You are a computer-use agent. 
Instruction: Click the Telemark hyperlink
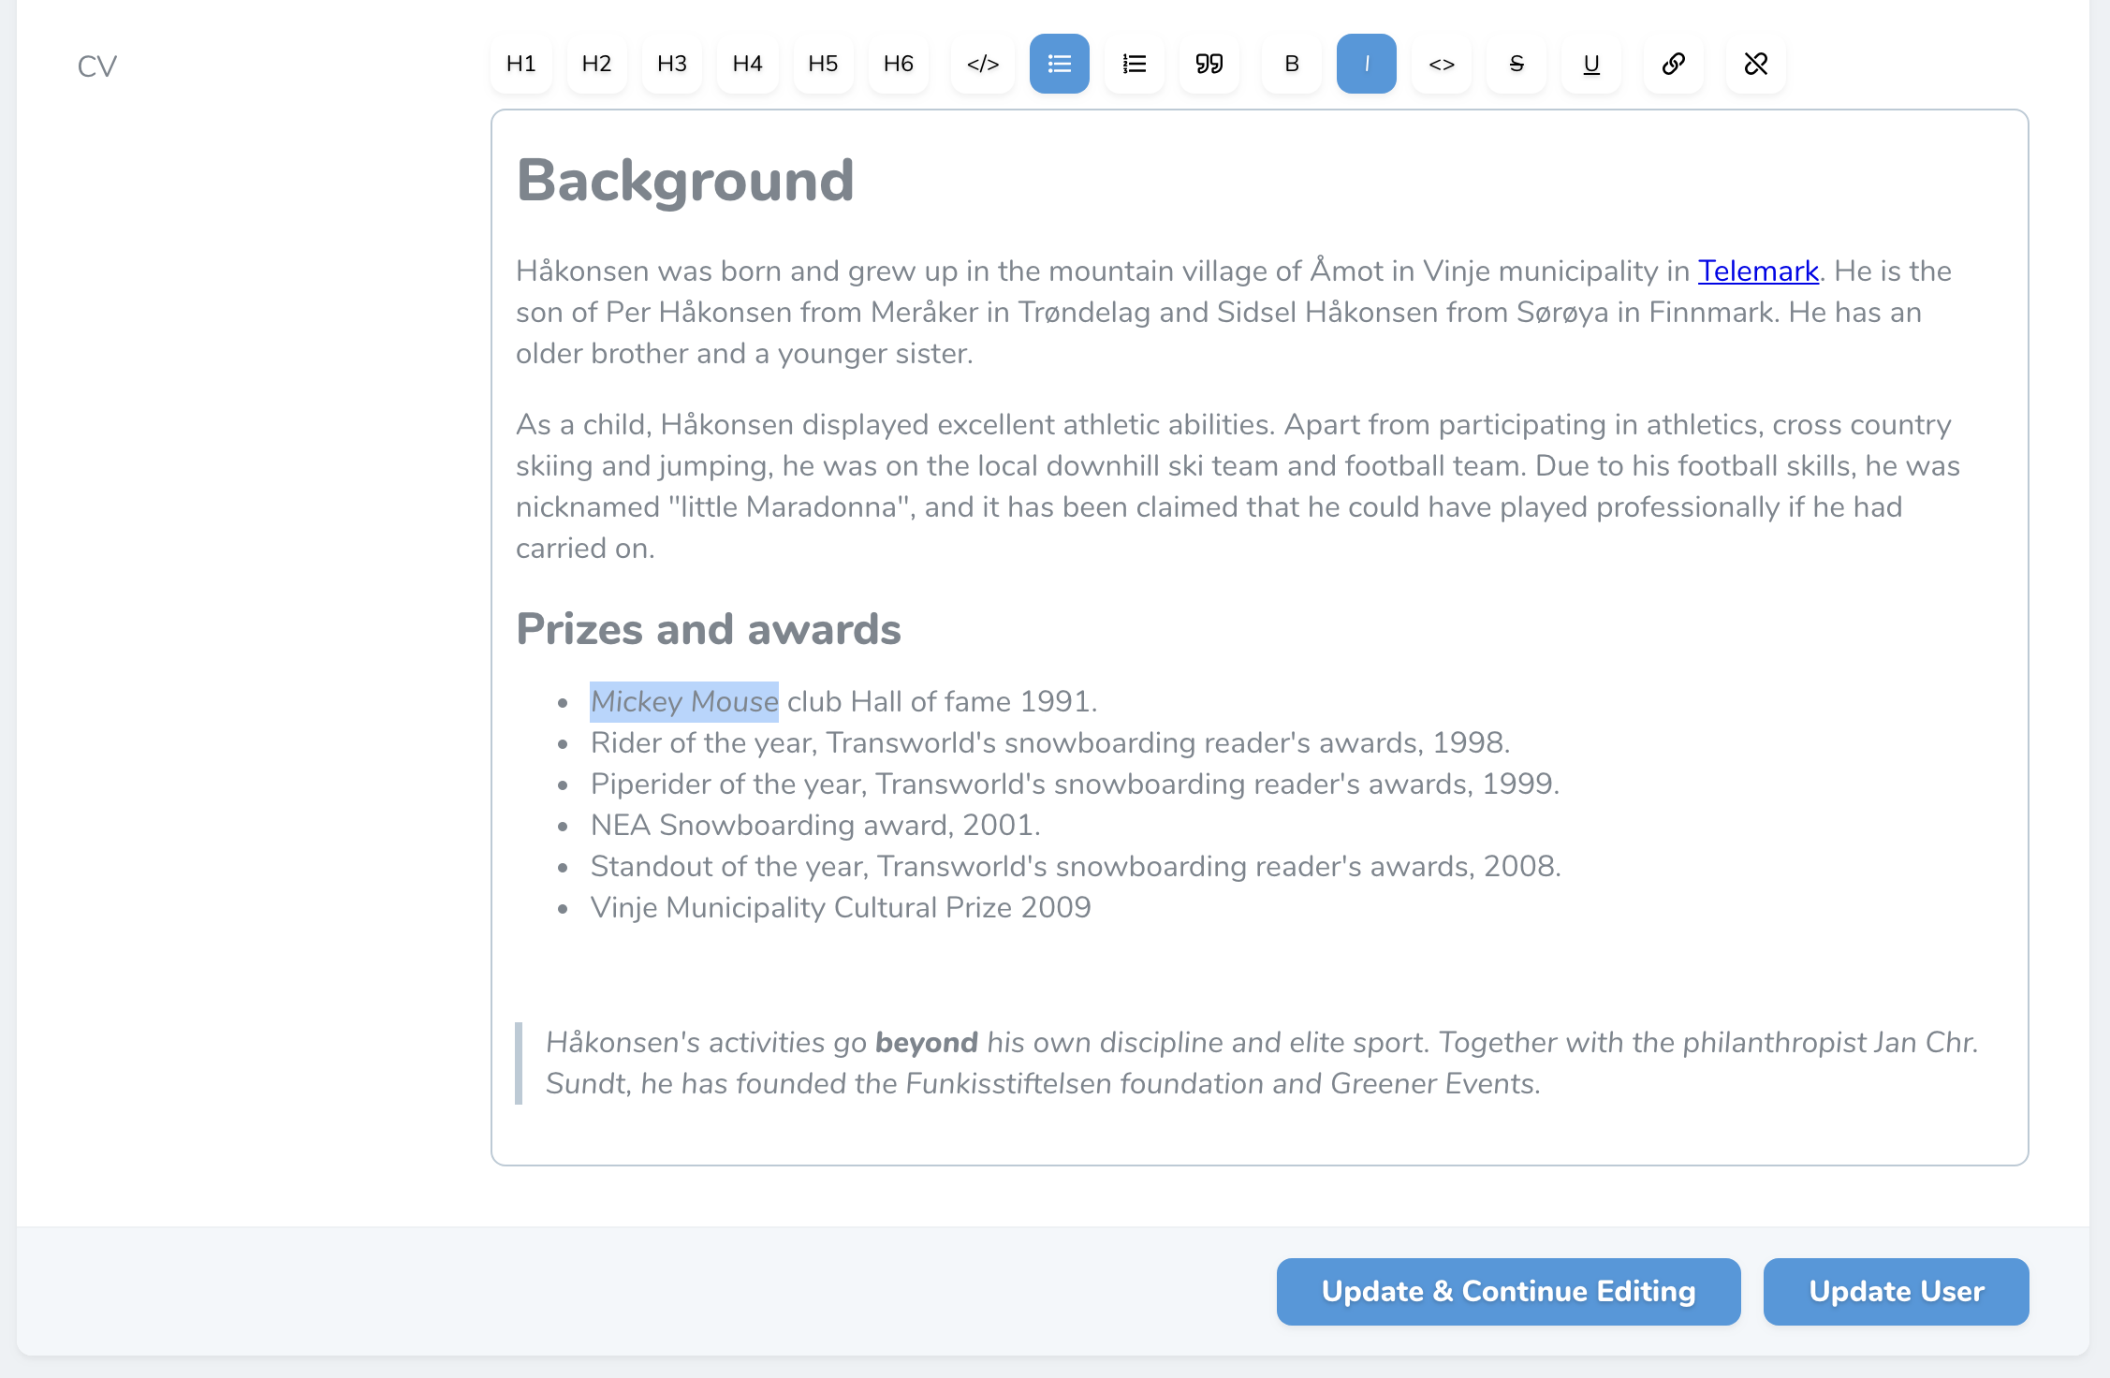pos(1759,271)
